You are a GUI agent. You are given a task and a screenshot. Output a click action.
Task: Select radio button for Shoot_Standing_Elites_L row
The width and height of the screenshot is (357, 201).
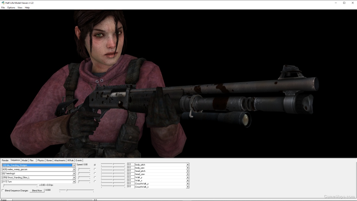coord(95,177)
